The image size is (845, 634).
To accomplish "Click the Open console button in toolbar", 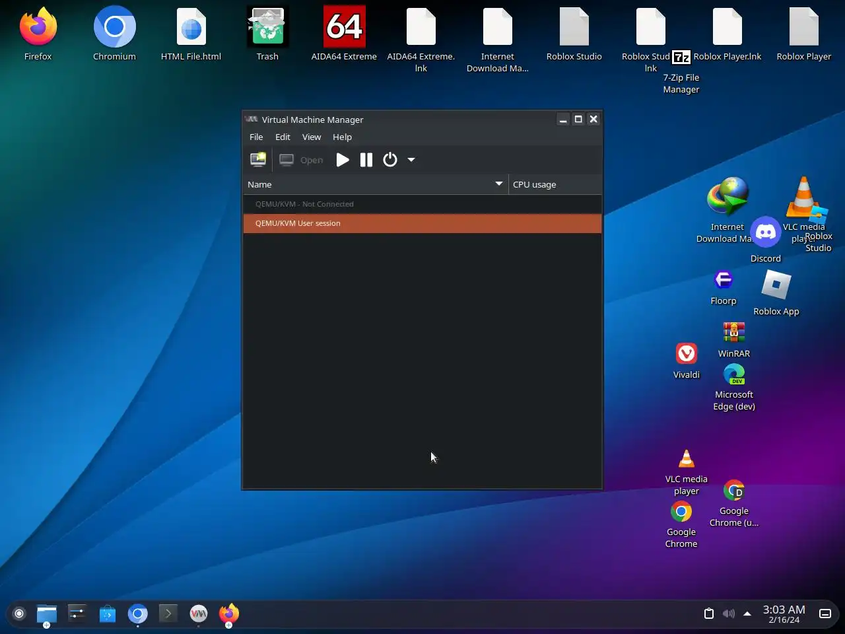I will point(301,160).
